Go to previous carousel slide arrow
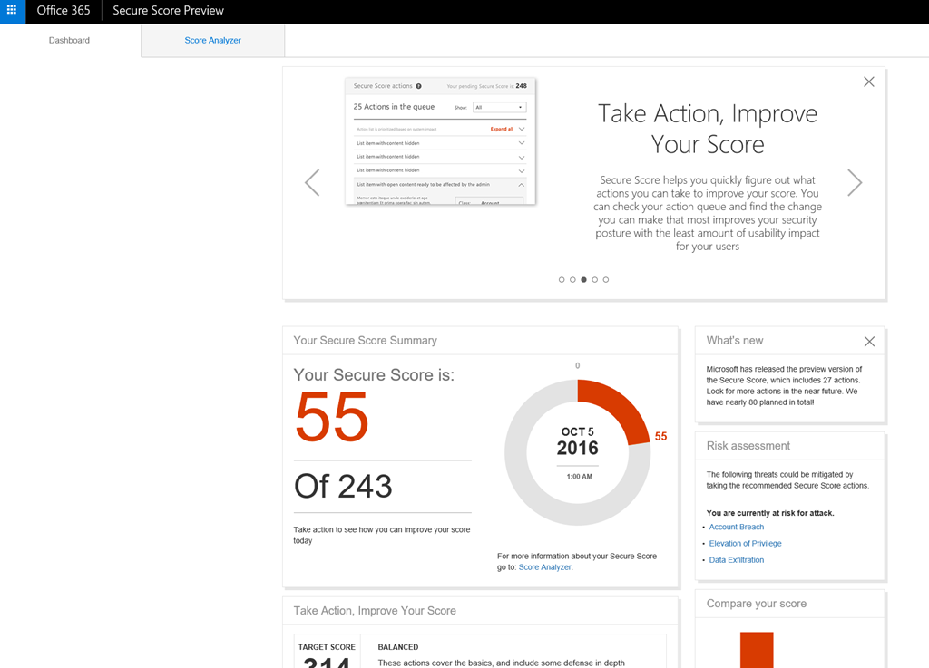 point(312,182)
